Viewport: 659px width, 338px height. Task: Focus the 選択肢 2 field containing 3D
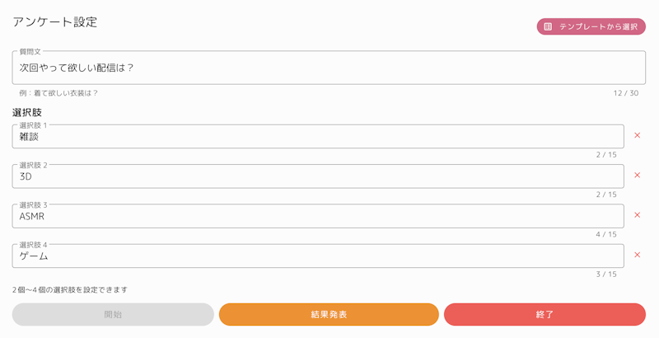coord(318,176)
